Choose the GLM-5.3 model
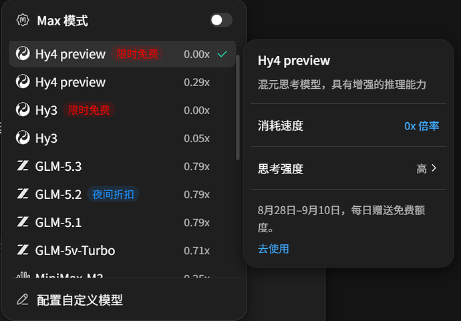The width and height of the screenshot is (461, 321). tap(122, 166)
